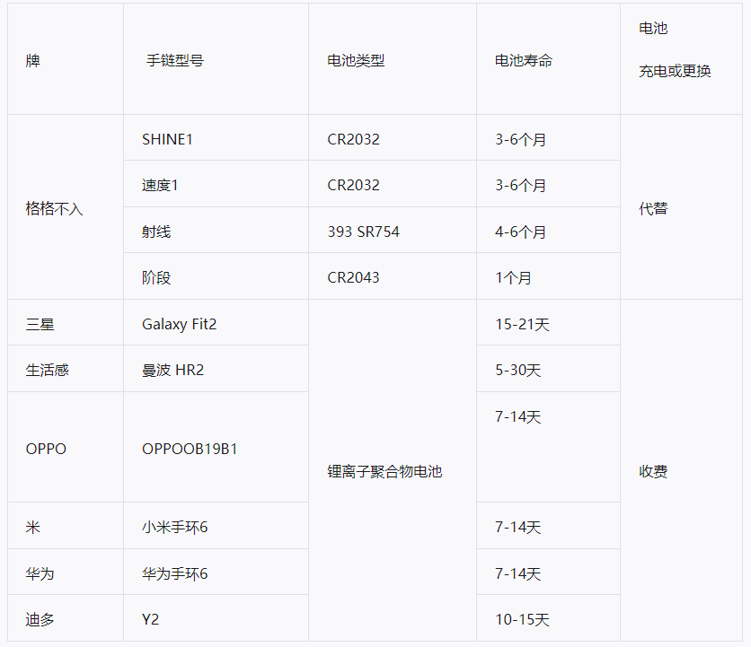Click the 阶段 model cell
The width and height of the screenshot is (751, 647).
159,275
